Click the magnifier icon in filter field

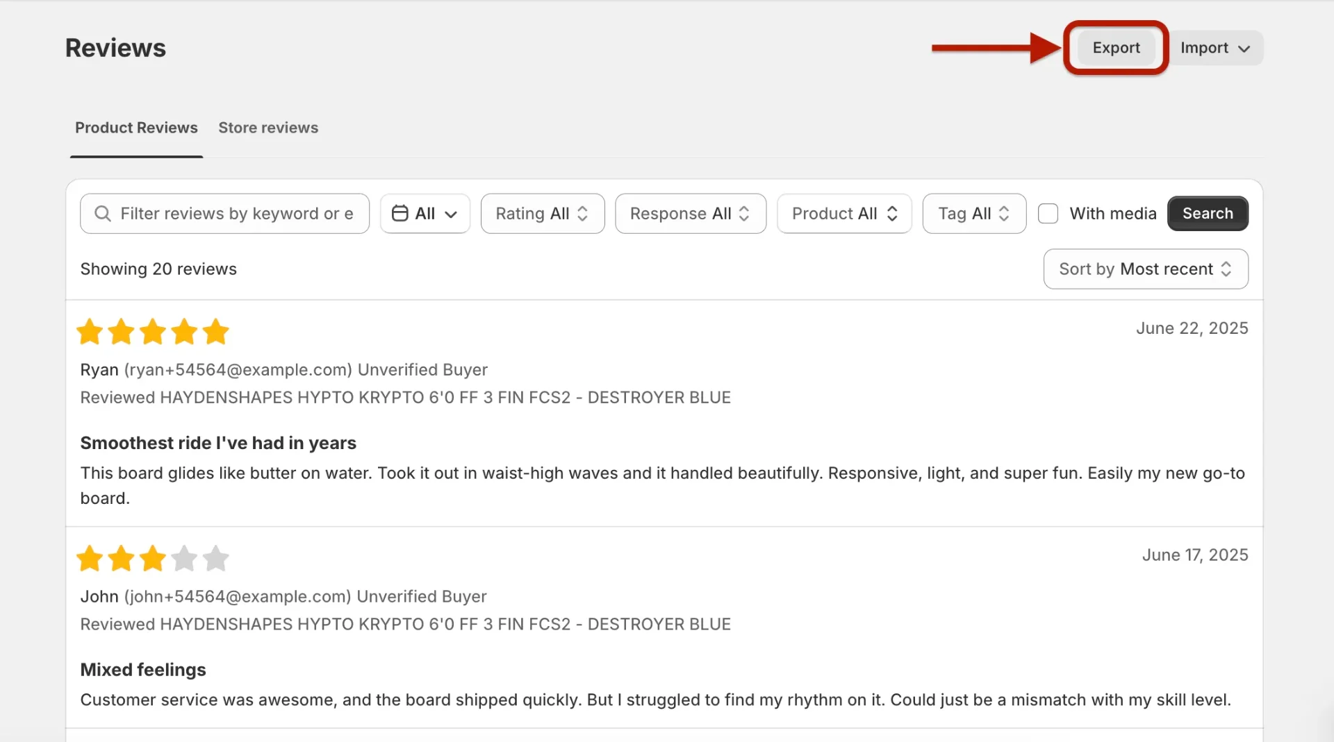(x=103, y=214)
